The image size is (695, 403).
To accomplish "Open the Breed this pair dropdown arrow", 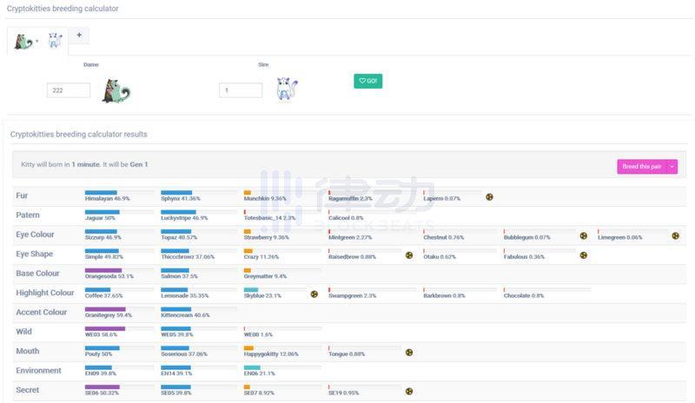I will point(672,167).
